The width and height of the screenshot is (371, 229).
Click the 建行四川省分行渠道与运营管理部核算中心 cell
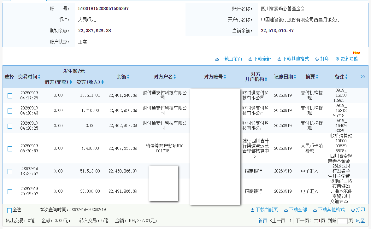coord(256,148)
